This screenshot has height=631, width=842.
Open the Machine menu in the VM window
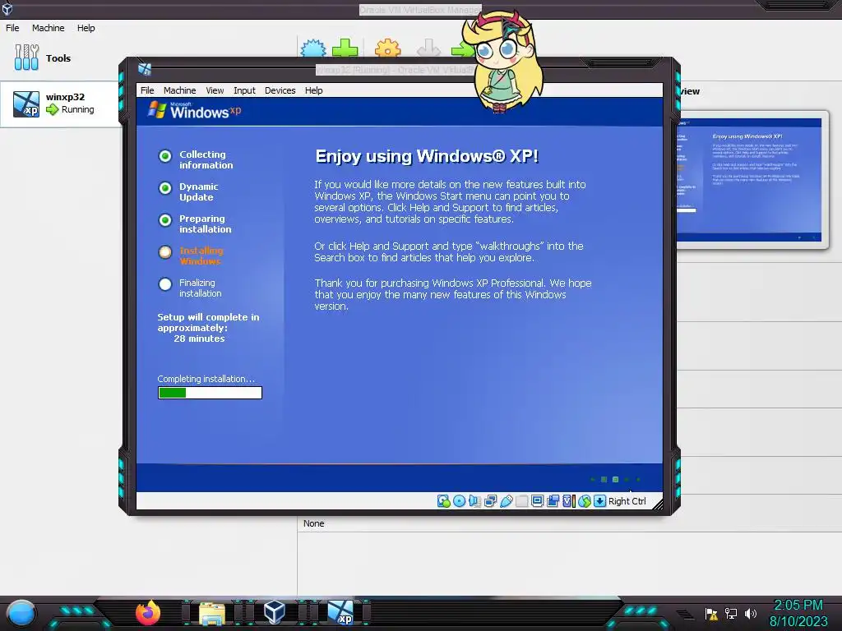click(179, 90)
